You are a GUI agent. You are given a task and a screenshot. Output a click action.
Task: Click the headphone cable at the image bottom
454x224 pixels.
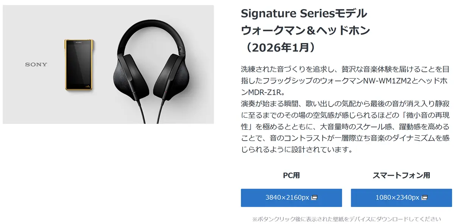[155, 111]
